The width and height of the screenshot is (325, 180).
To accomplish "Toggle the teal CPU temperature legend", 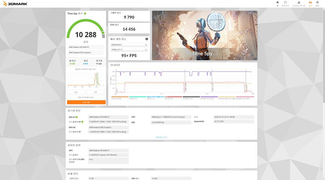I will (x=138, y=98).
